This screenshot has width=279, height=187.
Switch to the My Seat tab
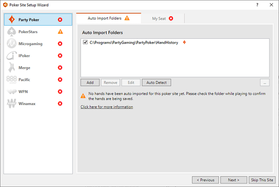pos(163,18)
